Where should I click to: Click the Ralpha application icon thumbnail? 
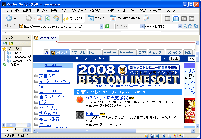tap(80, 115)
